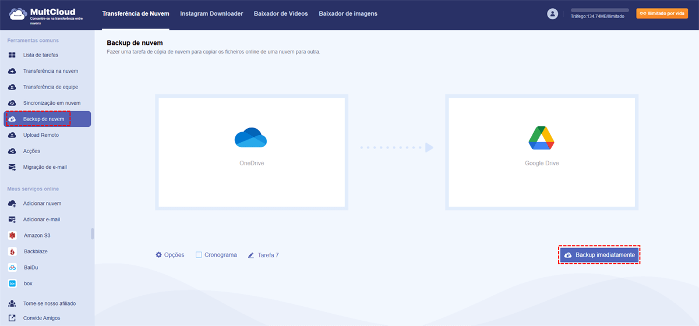Rename the task named Tarefa 7
Image resolution: width=699 pixels, height=326 pixels.
[x=268, y=255]
